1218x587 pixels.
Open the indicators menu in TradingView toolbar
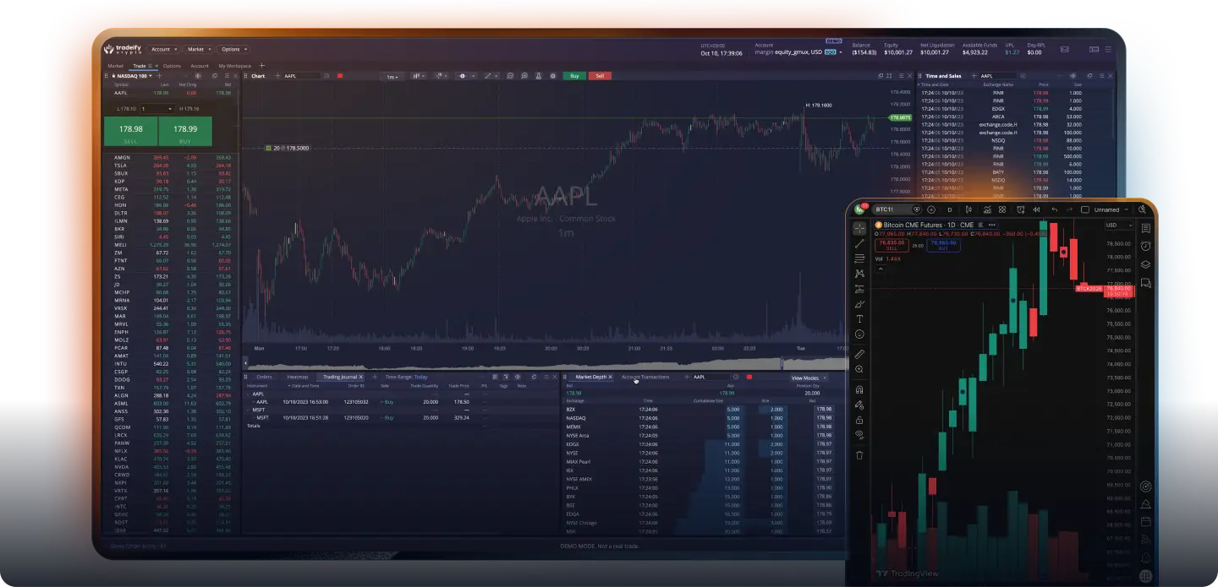(x=987, y=209)
